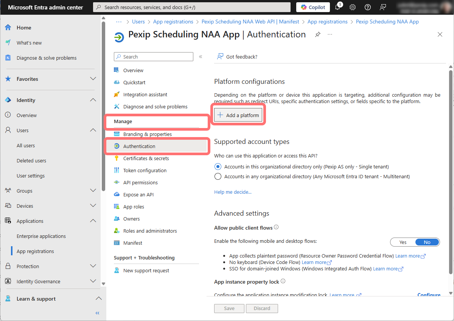Collapse the app menu with double-chevron icon

pyautogui.click(x=201, y=57)
